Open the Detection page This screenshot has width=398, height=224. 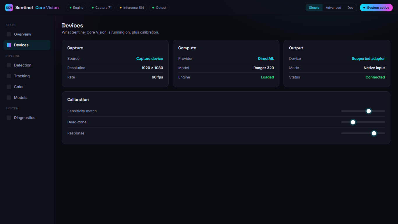[27, 65]
